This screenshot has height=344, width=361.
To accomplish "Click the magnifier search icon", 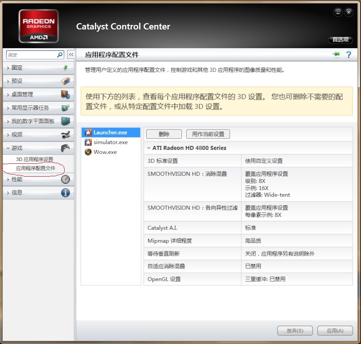I will (x=60, y=55).
